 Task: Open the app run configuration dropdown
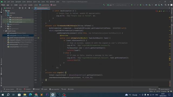click(x=110, y=5)
